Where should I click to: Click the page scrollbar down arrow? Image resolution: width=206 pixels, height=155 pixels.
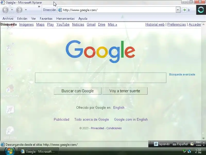[x=203, y=138]
